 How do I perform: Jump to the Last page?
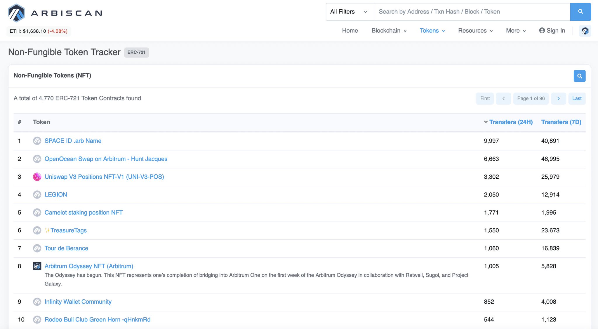click(577, 99)
